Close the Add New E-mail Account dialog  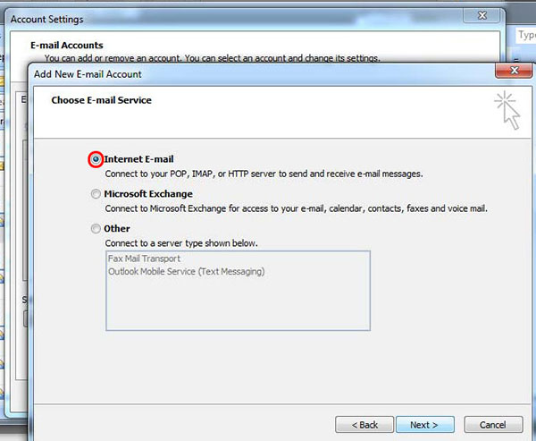[x=514, y=71]
